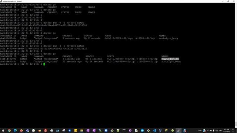Open the Zoom taskbar icon
This screenshot has width=237, height=133.
click(x=106, y=130)
